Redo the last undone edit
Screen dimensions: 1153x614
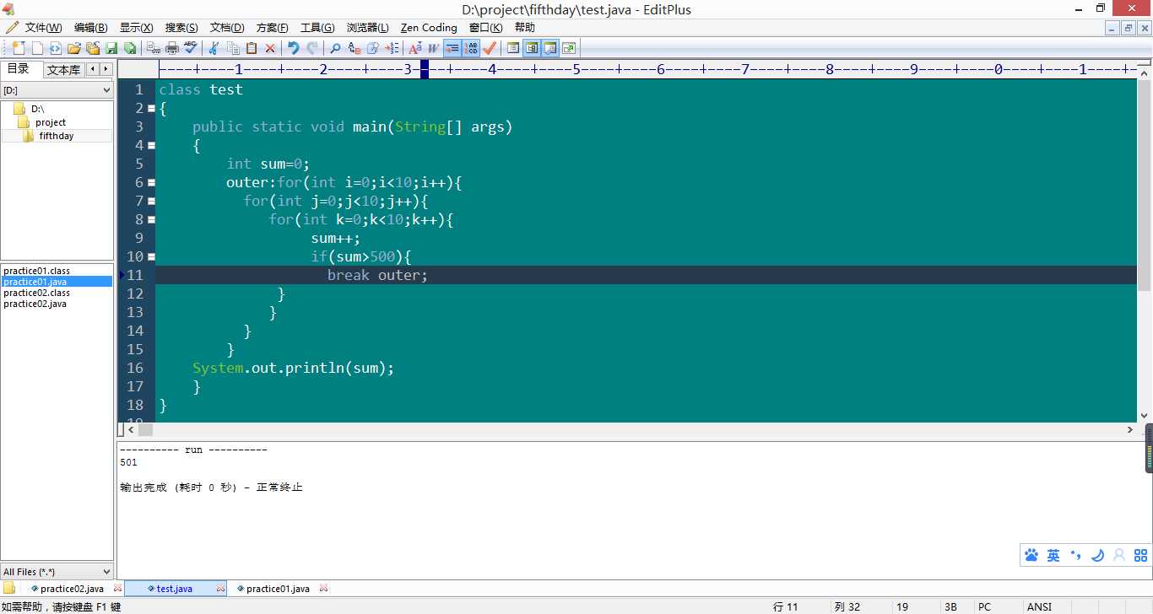[x=312, y=48]
